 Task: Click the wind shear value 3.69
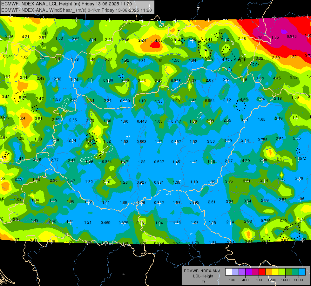(x=125, y=81)
